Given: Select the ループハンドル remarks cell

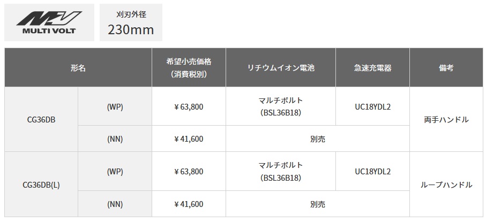Looking at the screenshot, I should 446,184.
